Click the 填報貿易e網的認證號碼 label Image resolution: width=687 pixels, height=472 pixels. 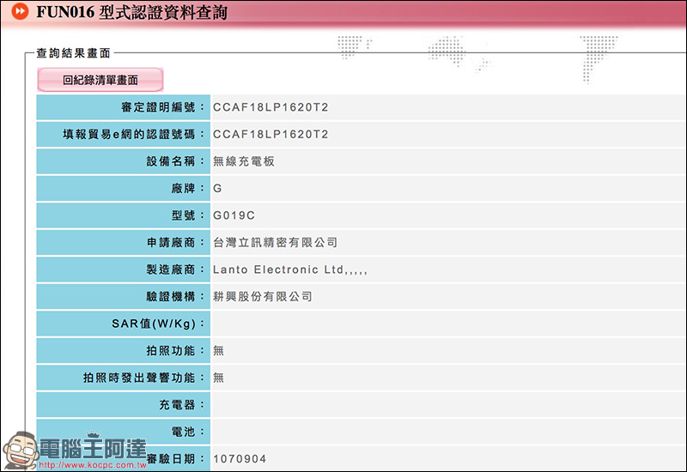tap(134, 135)
